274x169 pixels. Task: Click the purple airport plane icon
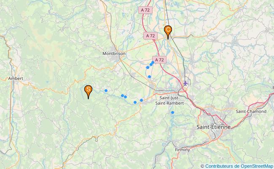pos(185,83)
